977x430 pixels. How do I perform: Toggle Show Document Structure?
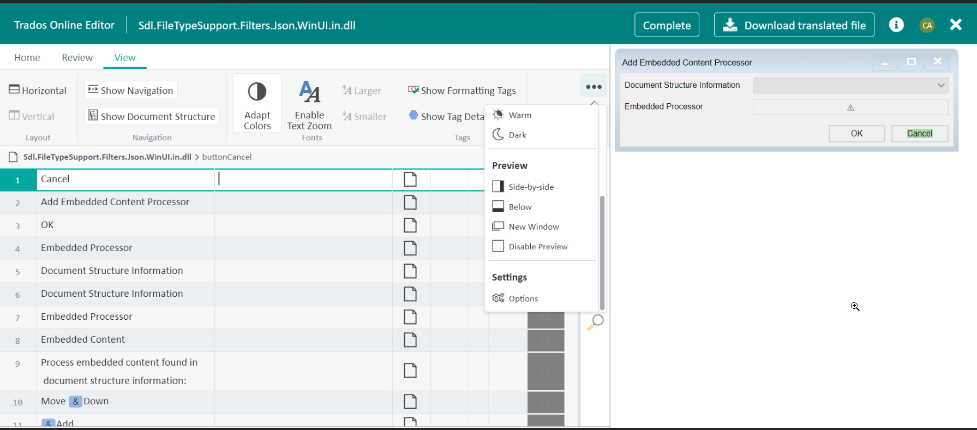(x=152, y=116)
